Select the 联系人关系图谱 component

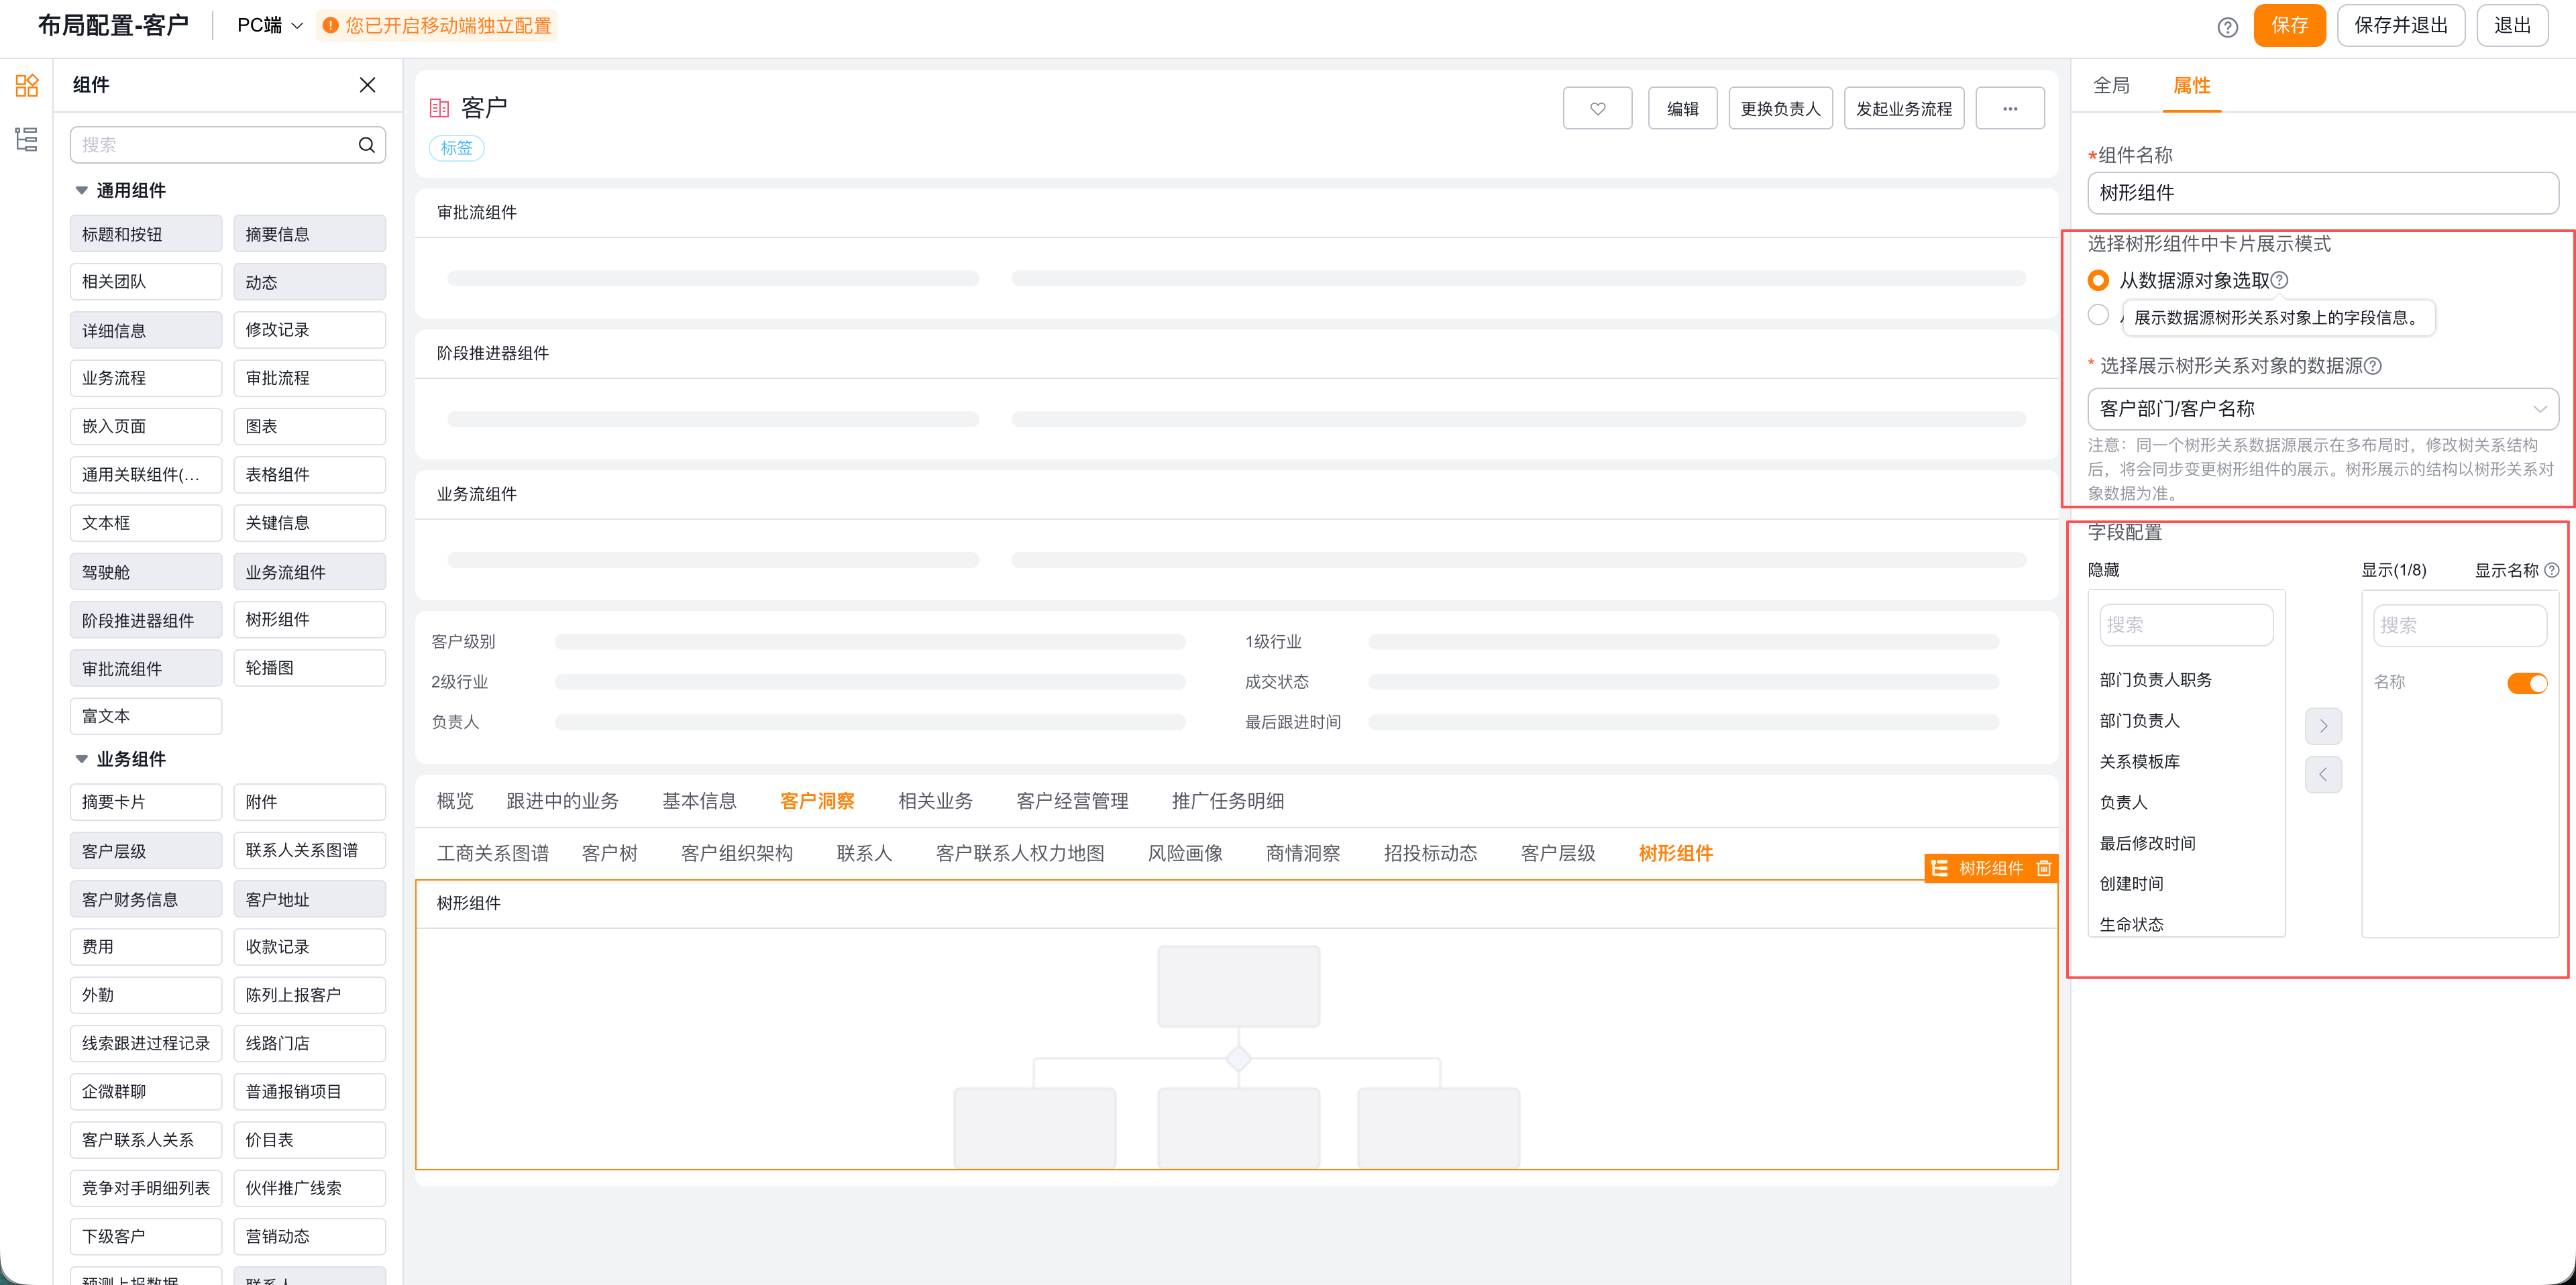click(309, 850)
